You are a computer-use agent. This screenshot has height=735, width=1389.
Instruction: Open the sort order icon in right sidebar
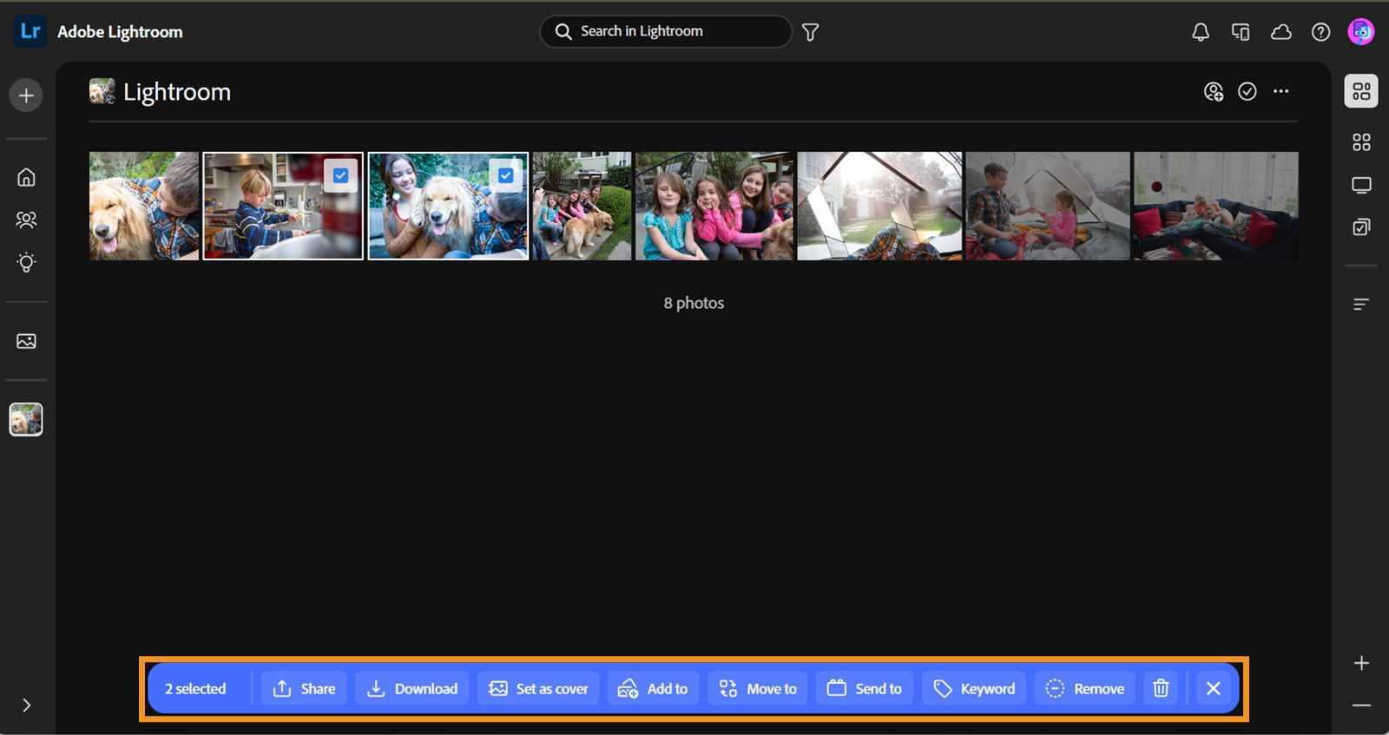point(1361,304)
